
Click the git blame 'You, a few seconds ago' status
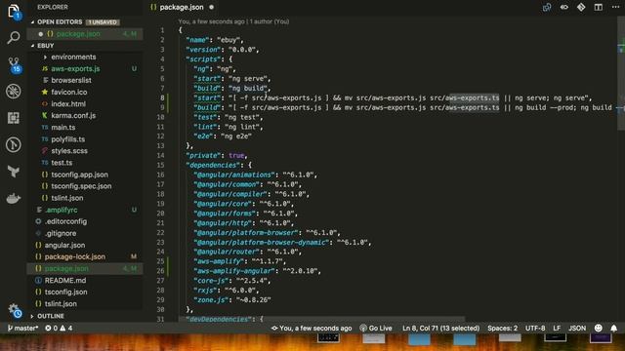[x=312, y=329]
